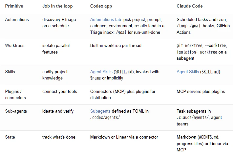Open the Agent Skills link in Codex column
The image size is (233, 155).
pyautogui.click(x=101, y=72)
